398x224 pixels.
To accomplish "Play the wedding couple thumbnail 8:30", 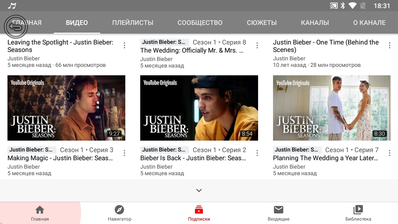I will coord(331,108).
